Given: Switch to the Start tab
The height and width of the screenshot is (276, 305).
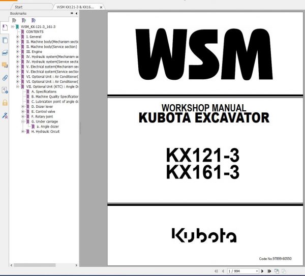Looking at the screenshot, I should (x=19, y=7).
